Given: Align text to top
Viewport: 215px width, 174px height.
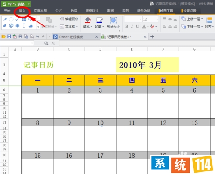Looking at the screenshot, I should pyautogui.click(x=164, y=19).
